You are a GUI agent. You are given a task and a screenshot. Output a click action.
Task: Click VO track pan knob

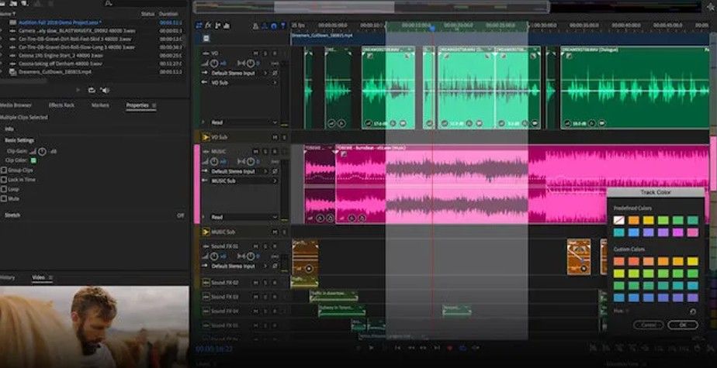click(x=250, y=64)
